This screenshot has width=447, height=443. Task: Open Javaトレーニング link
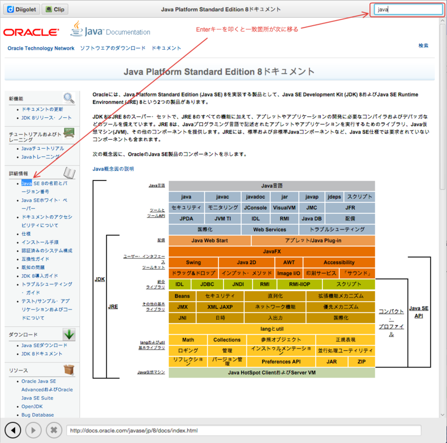pyautogui.click(x=40, y=157)
